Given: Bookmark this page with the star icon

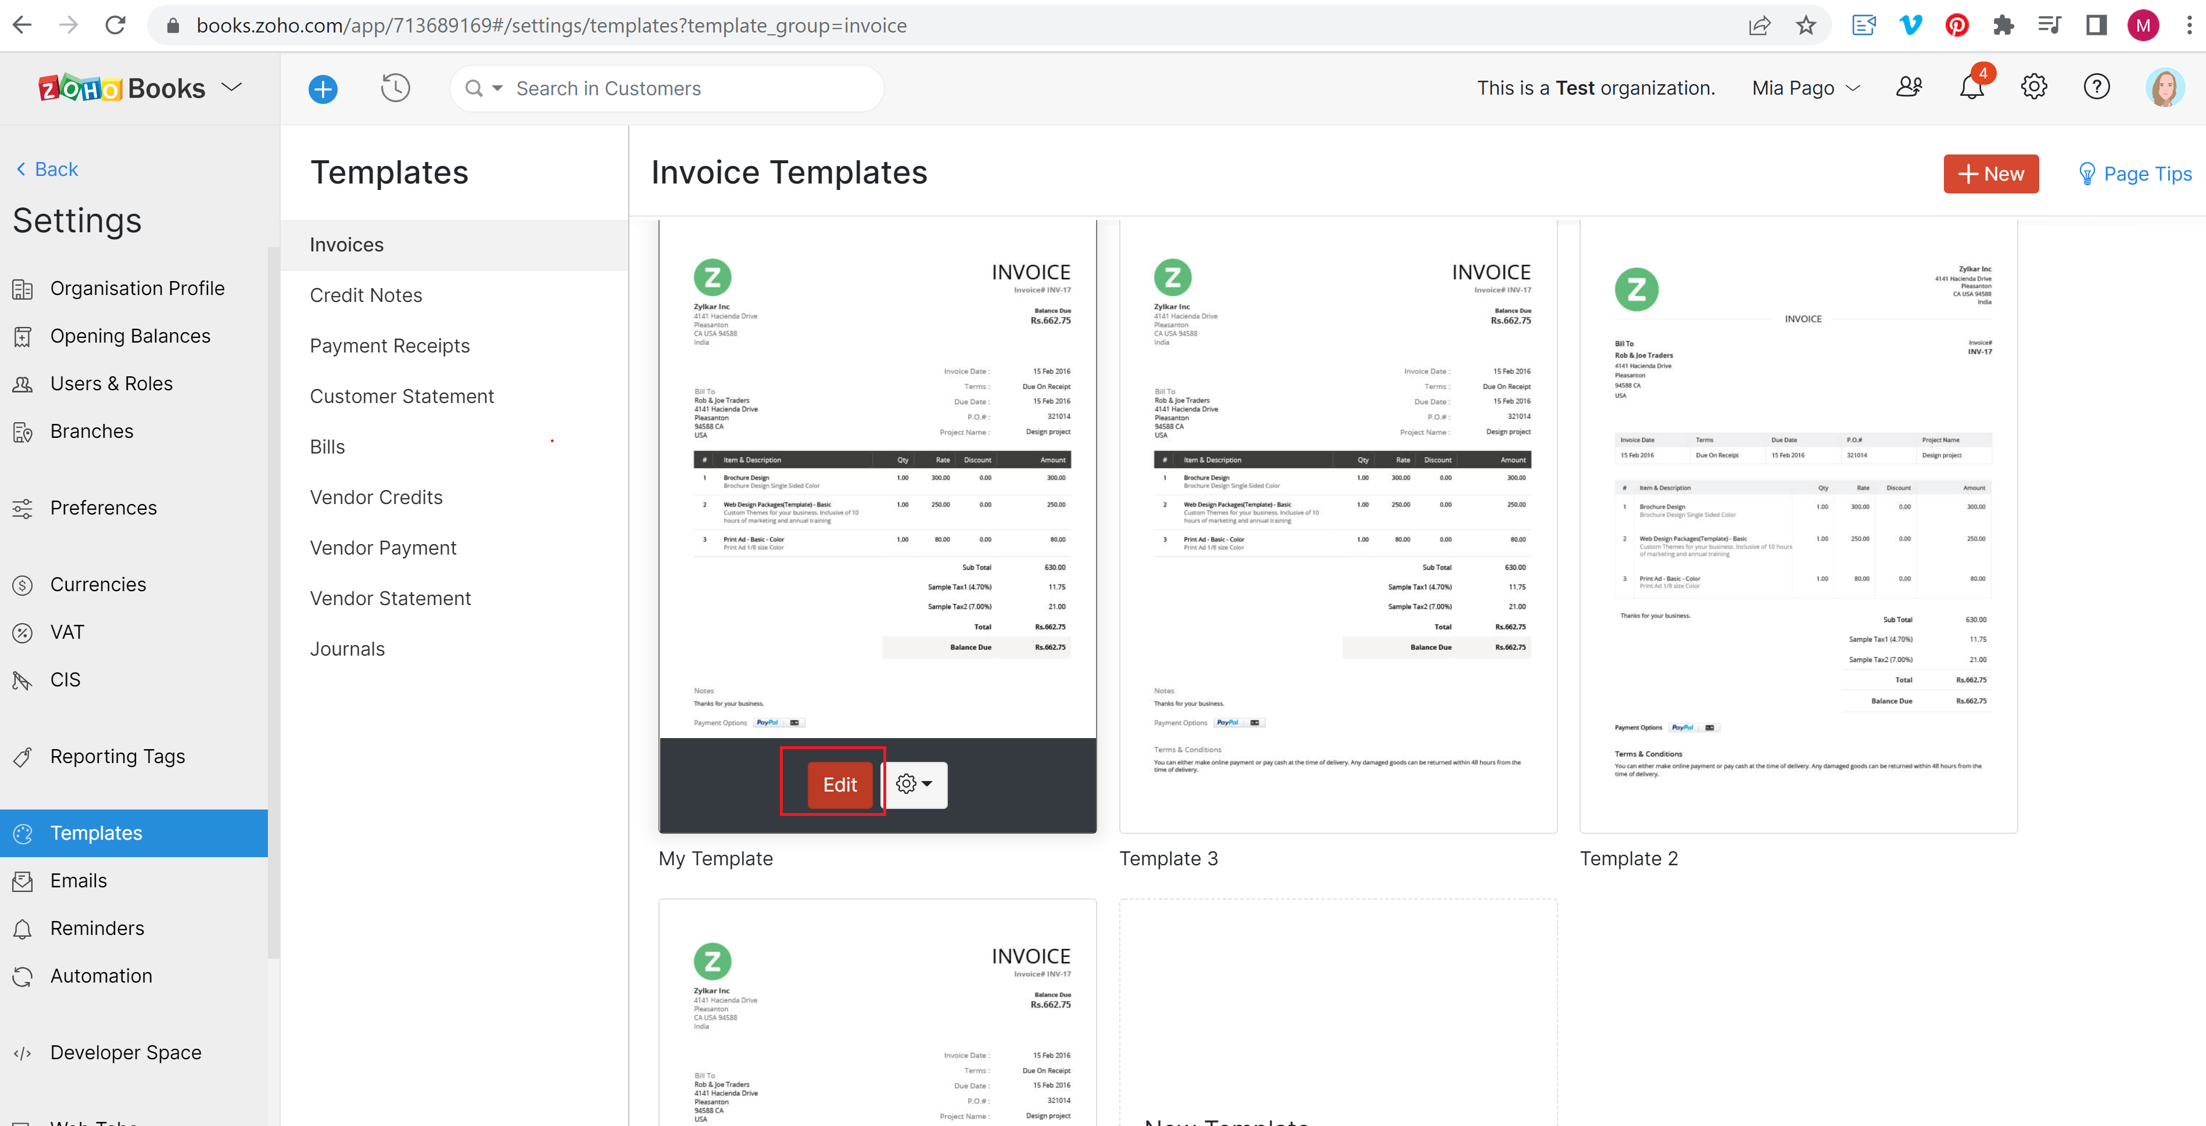Looking at the screenshot, I should point(1806,25).
